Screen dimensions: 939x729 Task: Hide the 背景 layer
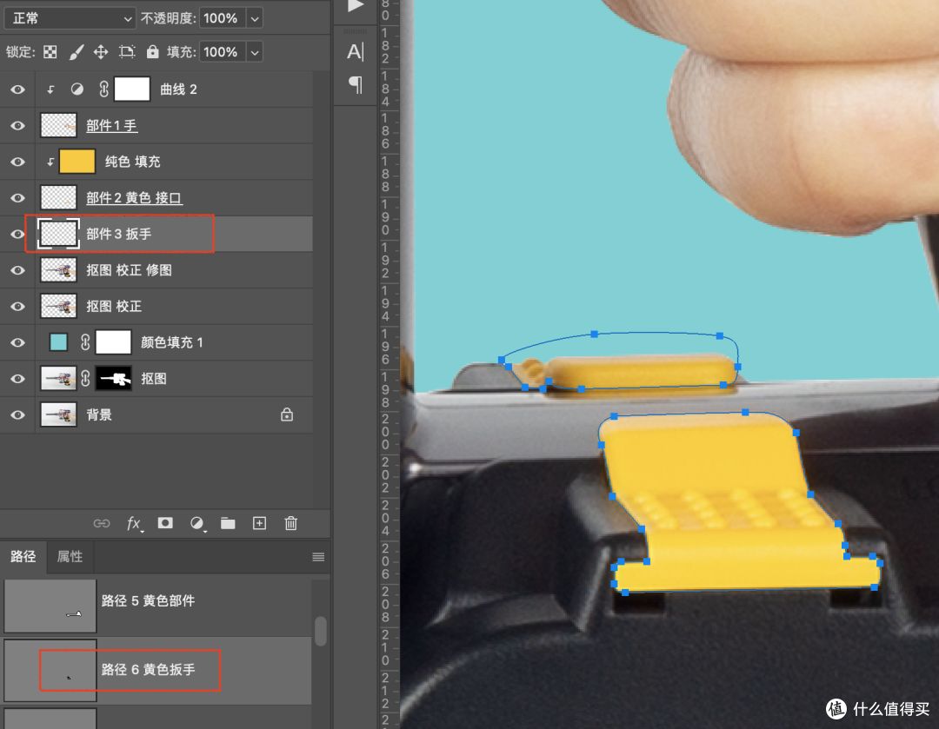pyautogui.click(x=18, y=414)
